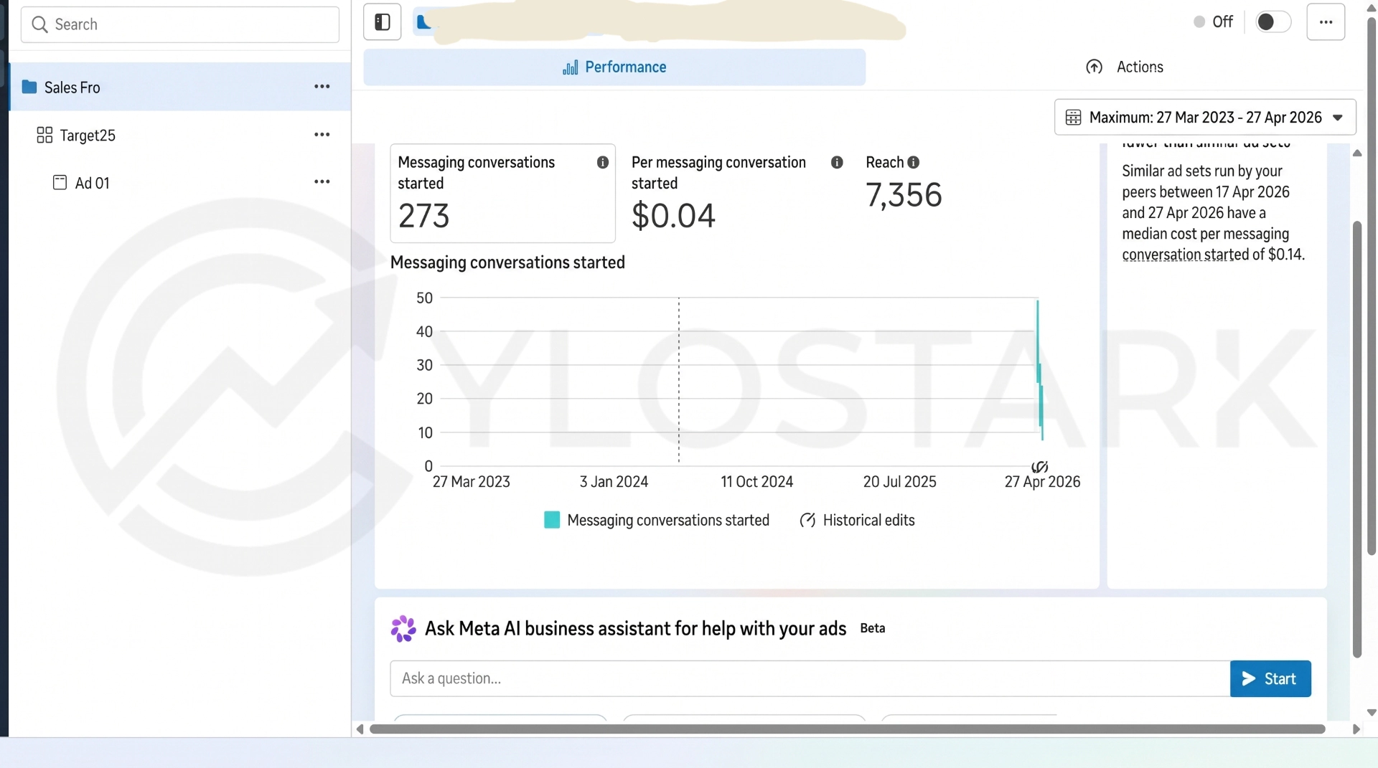Toggle Historical edits in chart legend
The height and width of the screenshot is (768, 1378).
857,521
